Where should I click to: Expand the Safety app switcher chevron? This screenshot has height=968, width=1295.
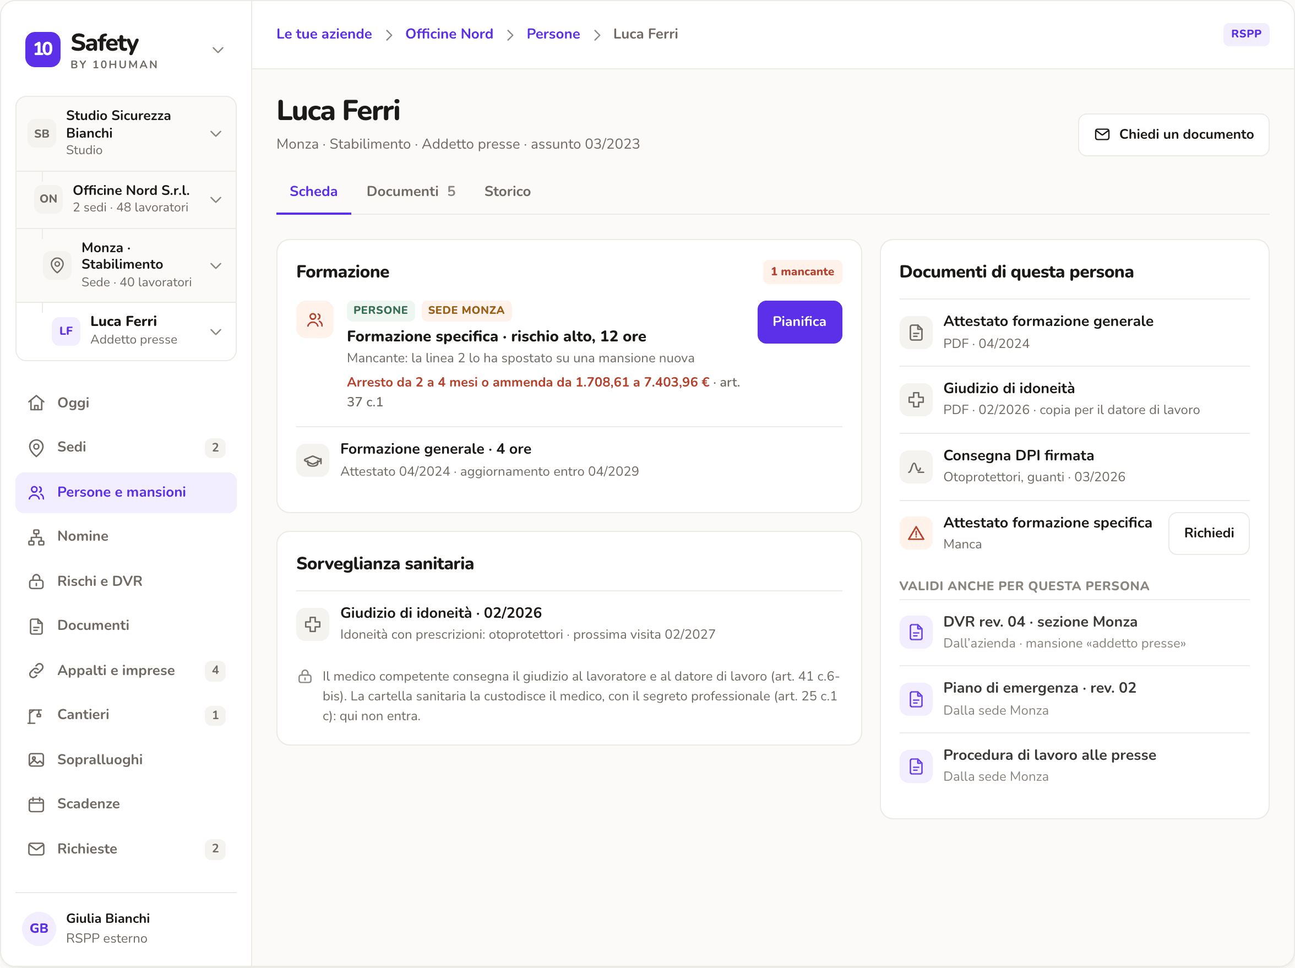218,50
